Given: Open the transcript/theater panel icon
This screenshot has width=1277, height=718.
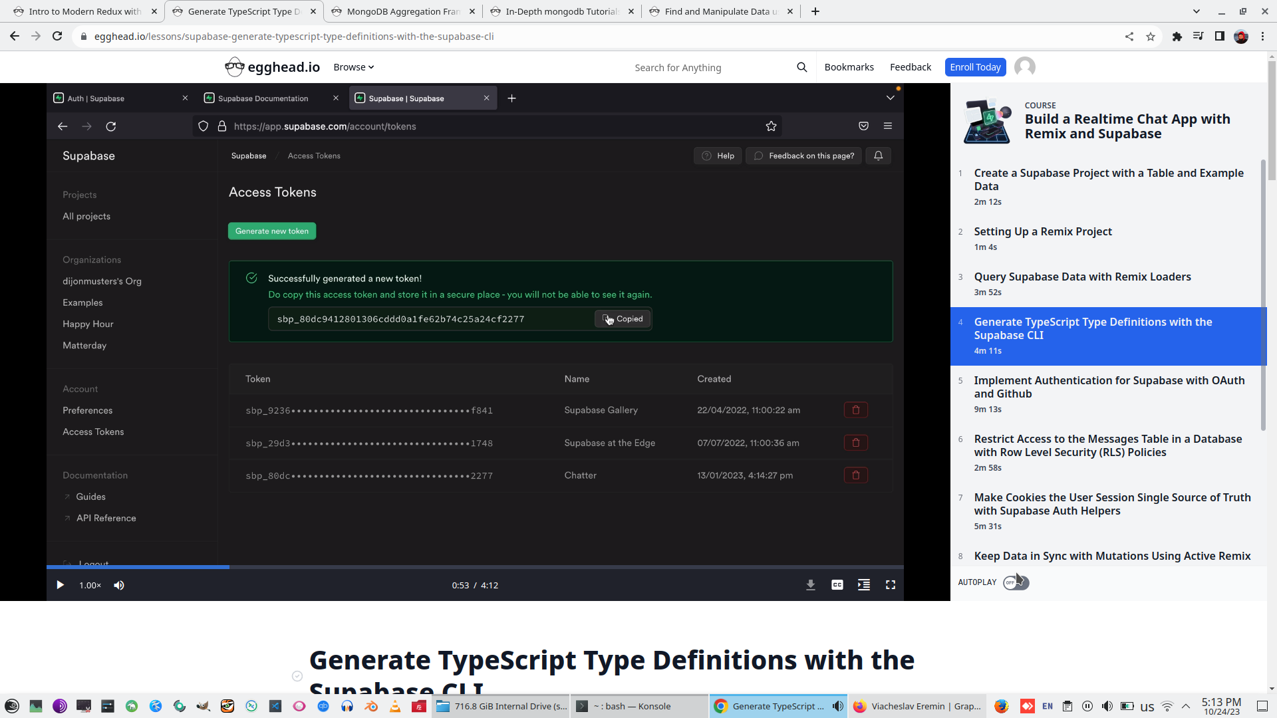Looking at the screenshot, I should [863, 585].
